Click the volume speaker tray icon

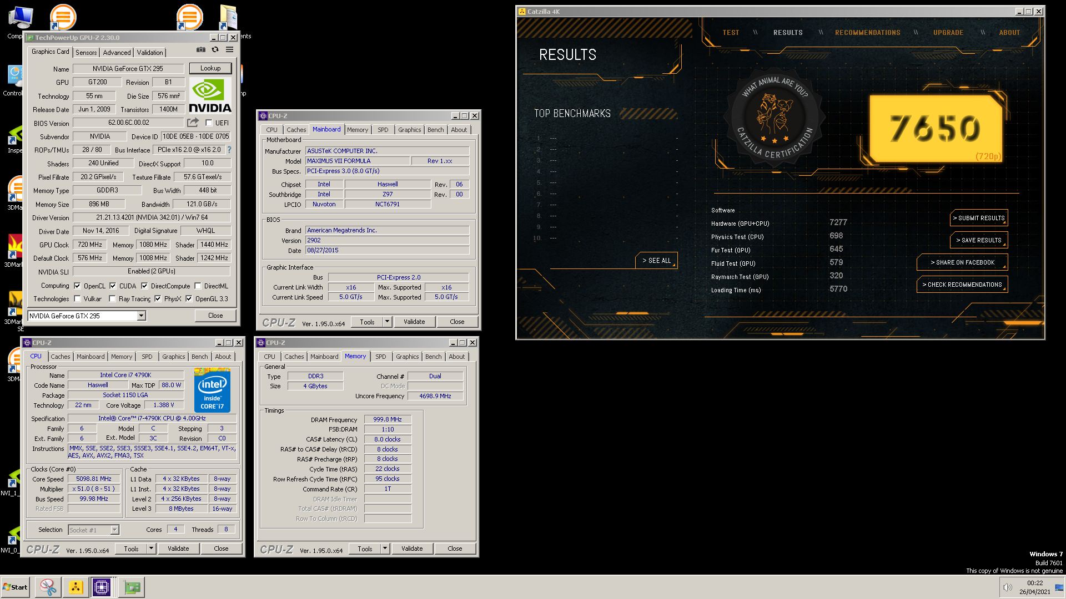pyautogui.click(x=1007, y=587)
